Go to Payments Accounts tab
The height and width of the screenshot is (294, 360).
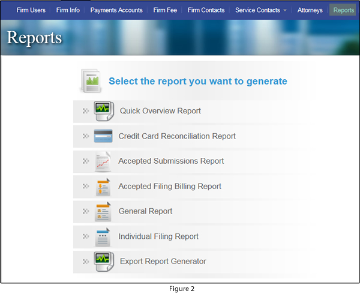point(116,10)
